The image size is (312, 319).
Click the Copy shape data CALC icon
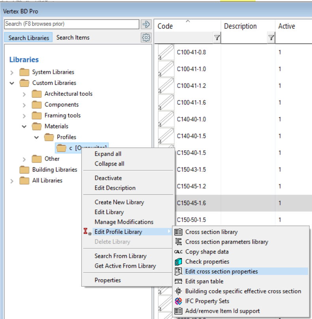(178, 252)
